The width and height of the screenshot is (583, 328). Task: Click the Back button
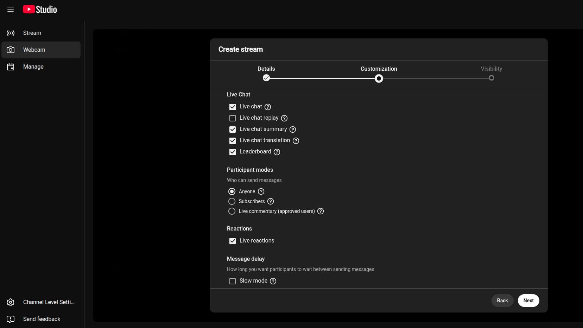502,301
